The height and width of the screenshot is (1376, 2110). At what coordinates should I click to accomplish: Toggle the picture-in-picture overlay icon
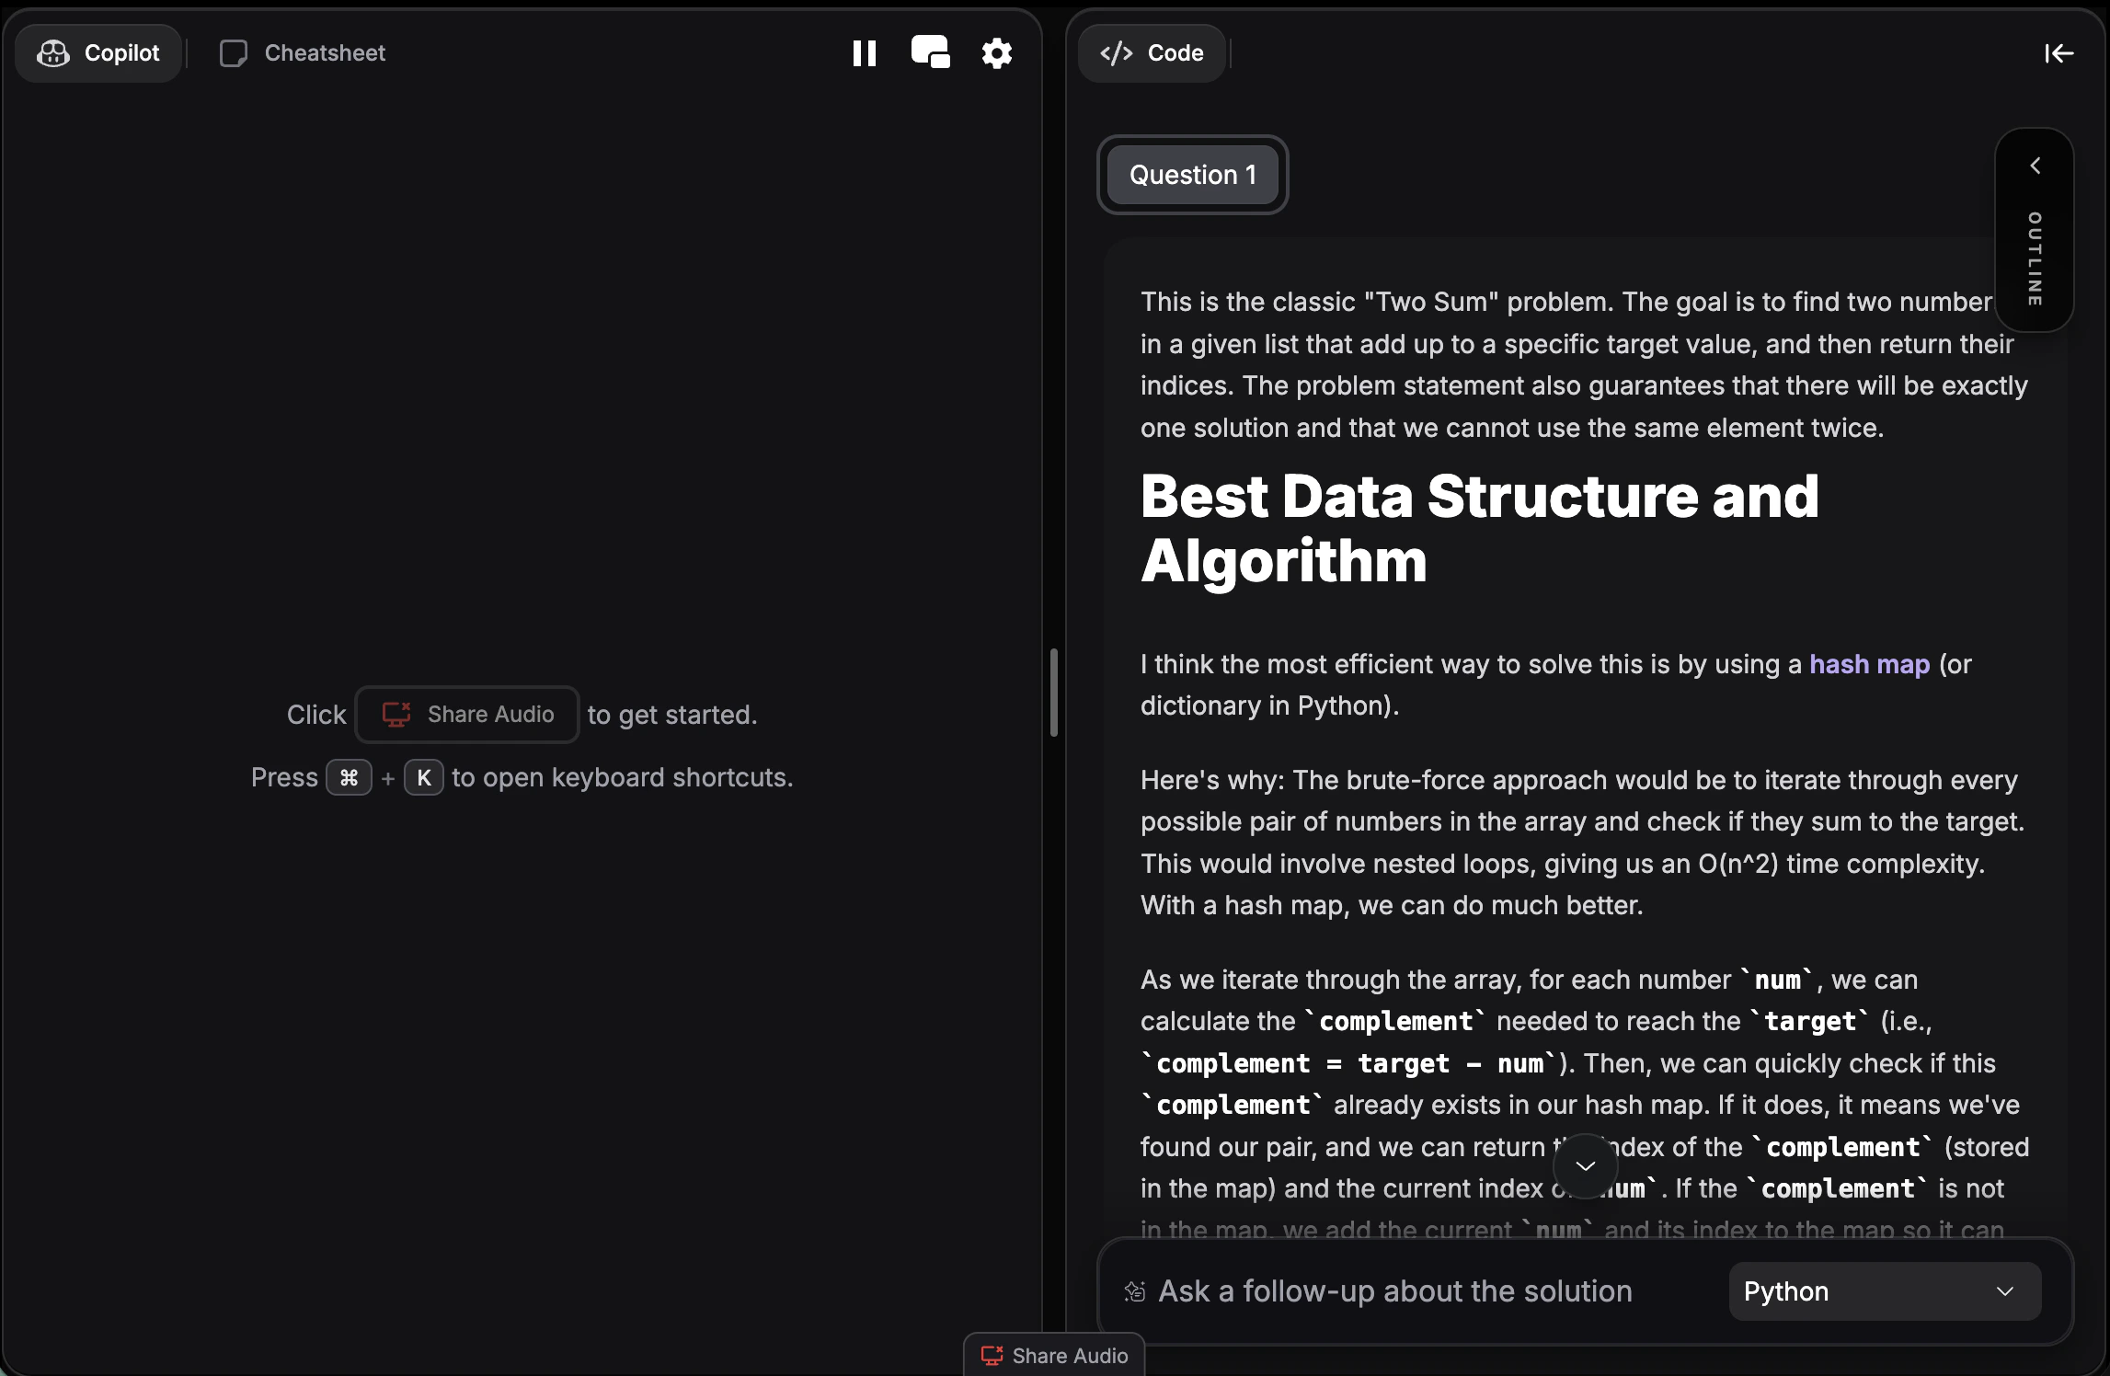point(930,52)
